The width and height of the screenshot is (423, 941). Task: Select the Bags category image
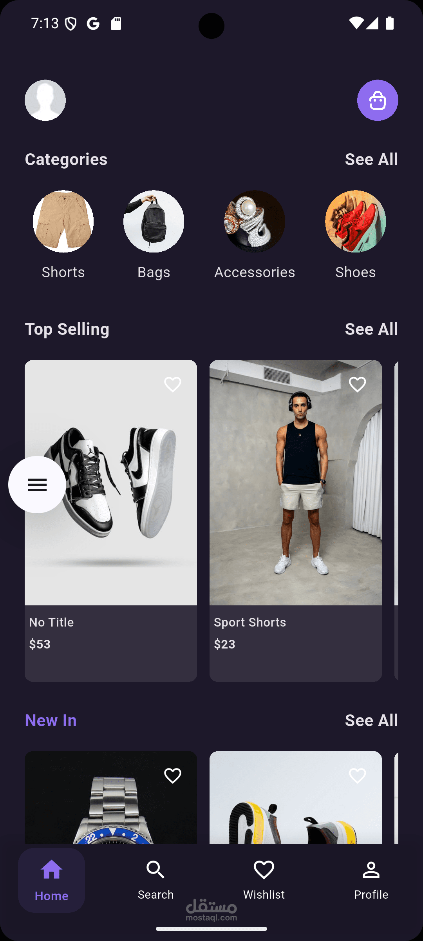click(154, 222)
